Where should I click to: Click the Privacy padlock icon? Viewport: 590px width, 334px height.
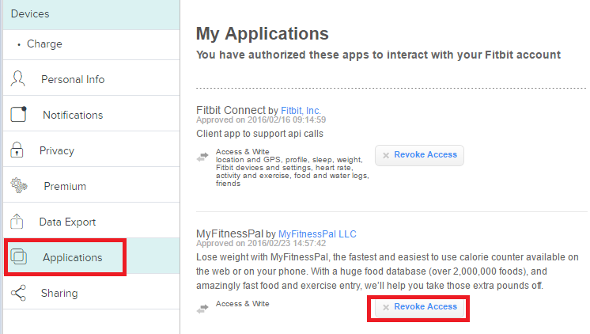[x=17, y=150]
